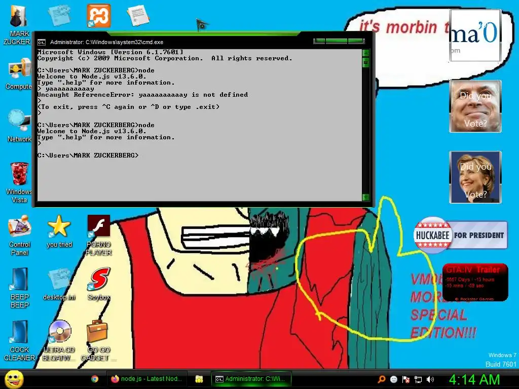Viewport: 519px width, 389px height.
Task: Open the BEEP BEEP desktop shortcut
Action: point(19,288)
